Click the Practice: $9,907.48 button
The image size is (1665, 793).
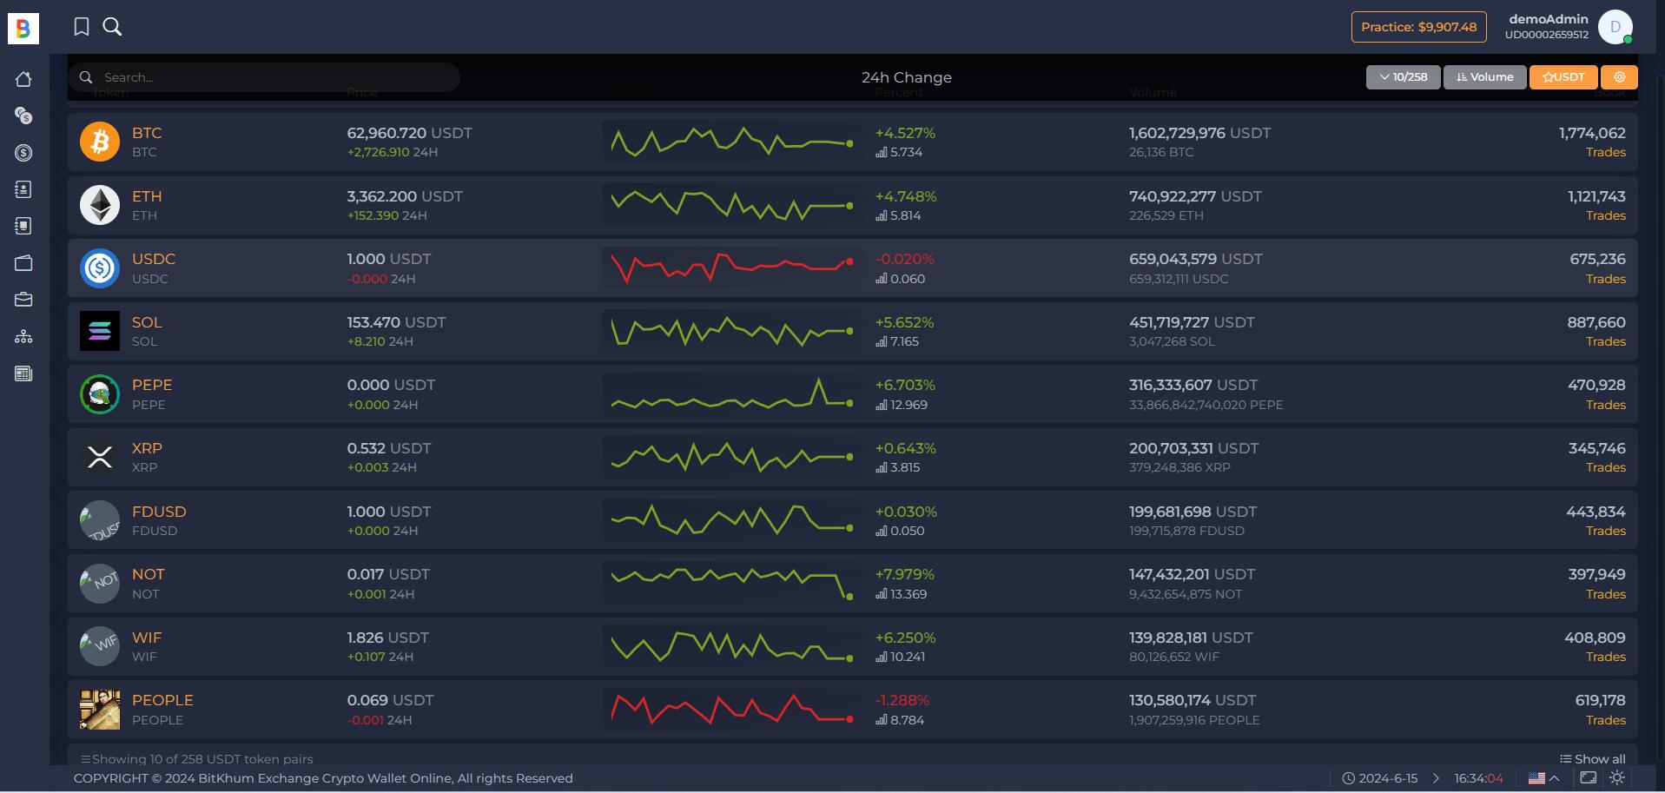(1418, 27)
